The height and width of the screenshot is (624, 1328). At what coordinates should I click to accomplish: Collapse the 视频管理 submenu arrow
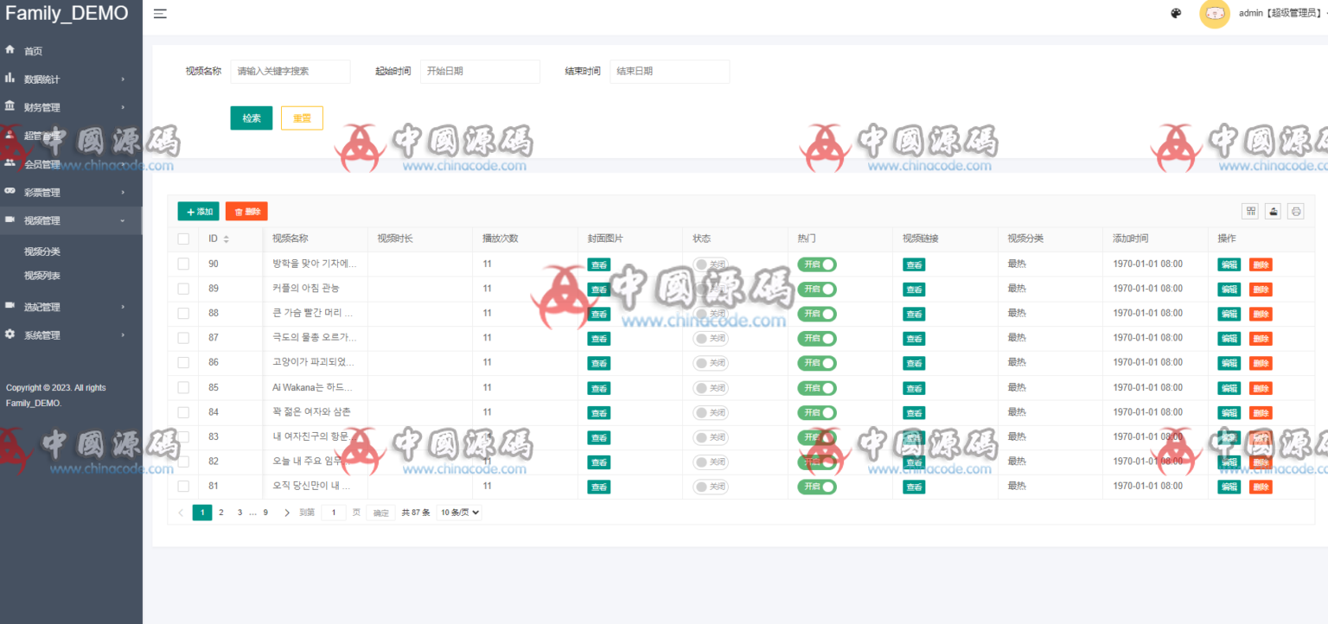[x=123, y=221]
